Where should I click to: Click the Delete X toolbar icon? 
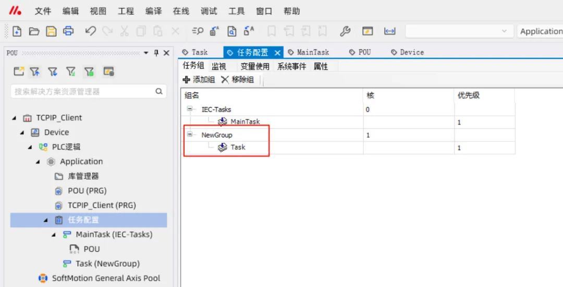tap(175, 31)
